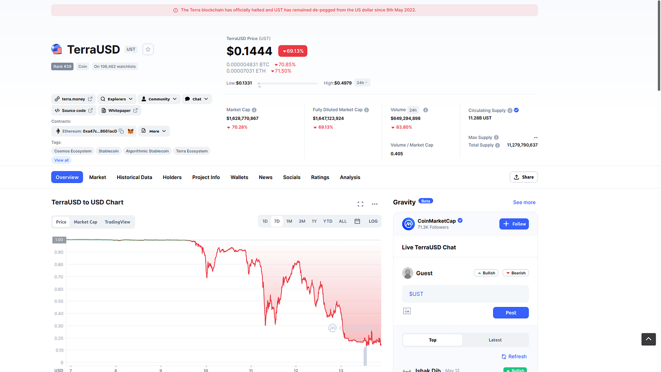Open the Historical Data tab
The height and width of the screenshot is (372, 661).
point(134,177)
